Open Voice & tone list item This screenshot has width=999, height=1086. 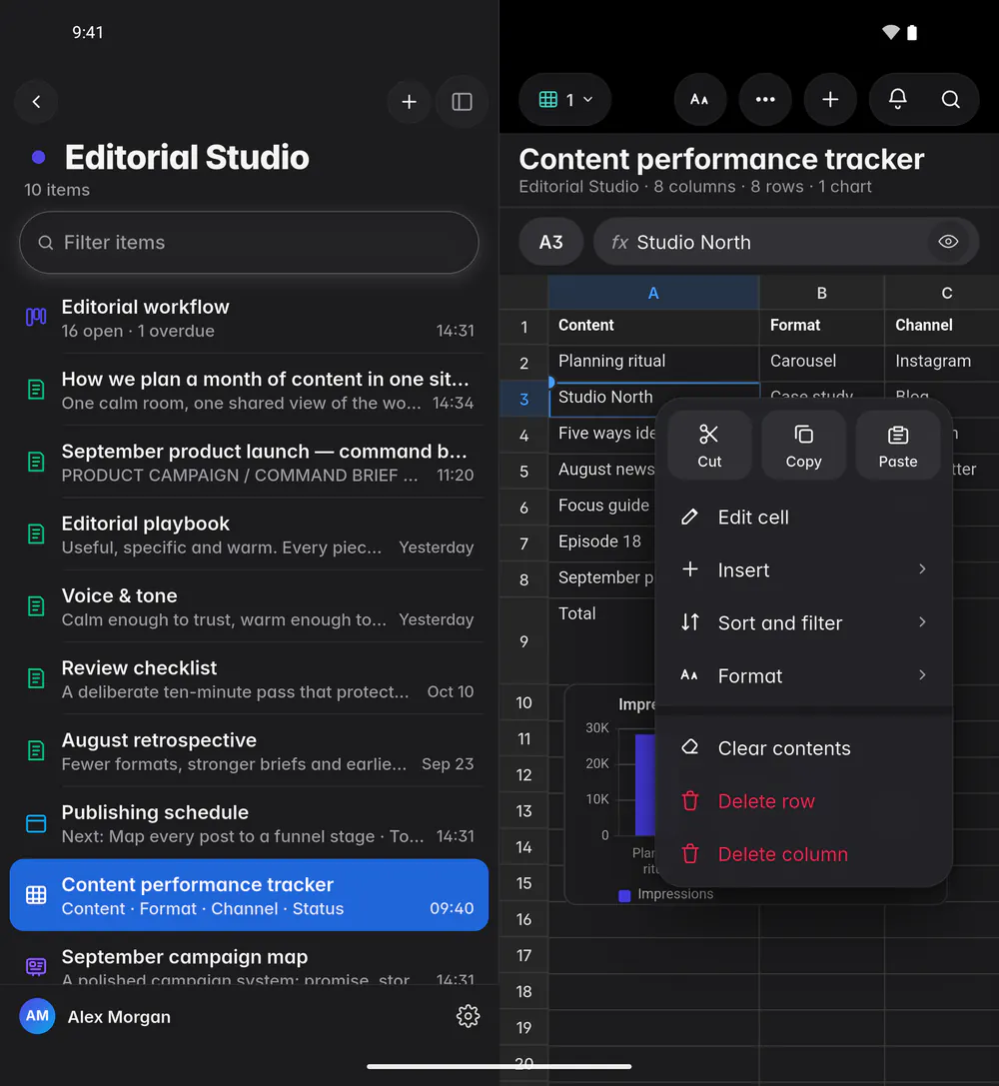pyautogui.click(x=249, y=606)
